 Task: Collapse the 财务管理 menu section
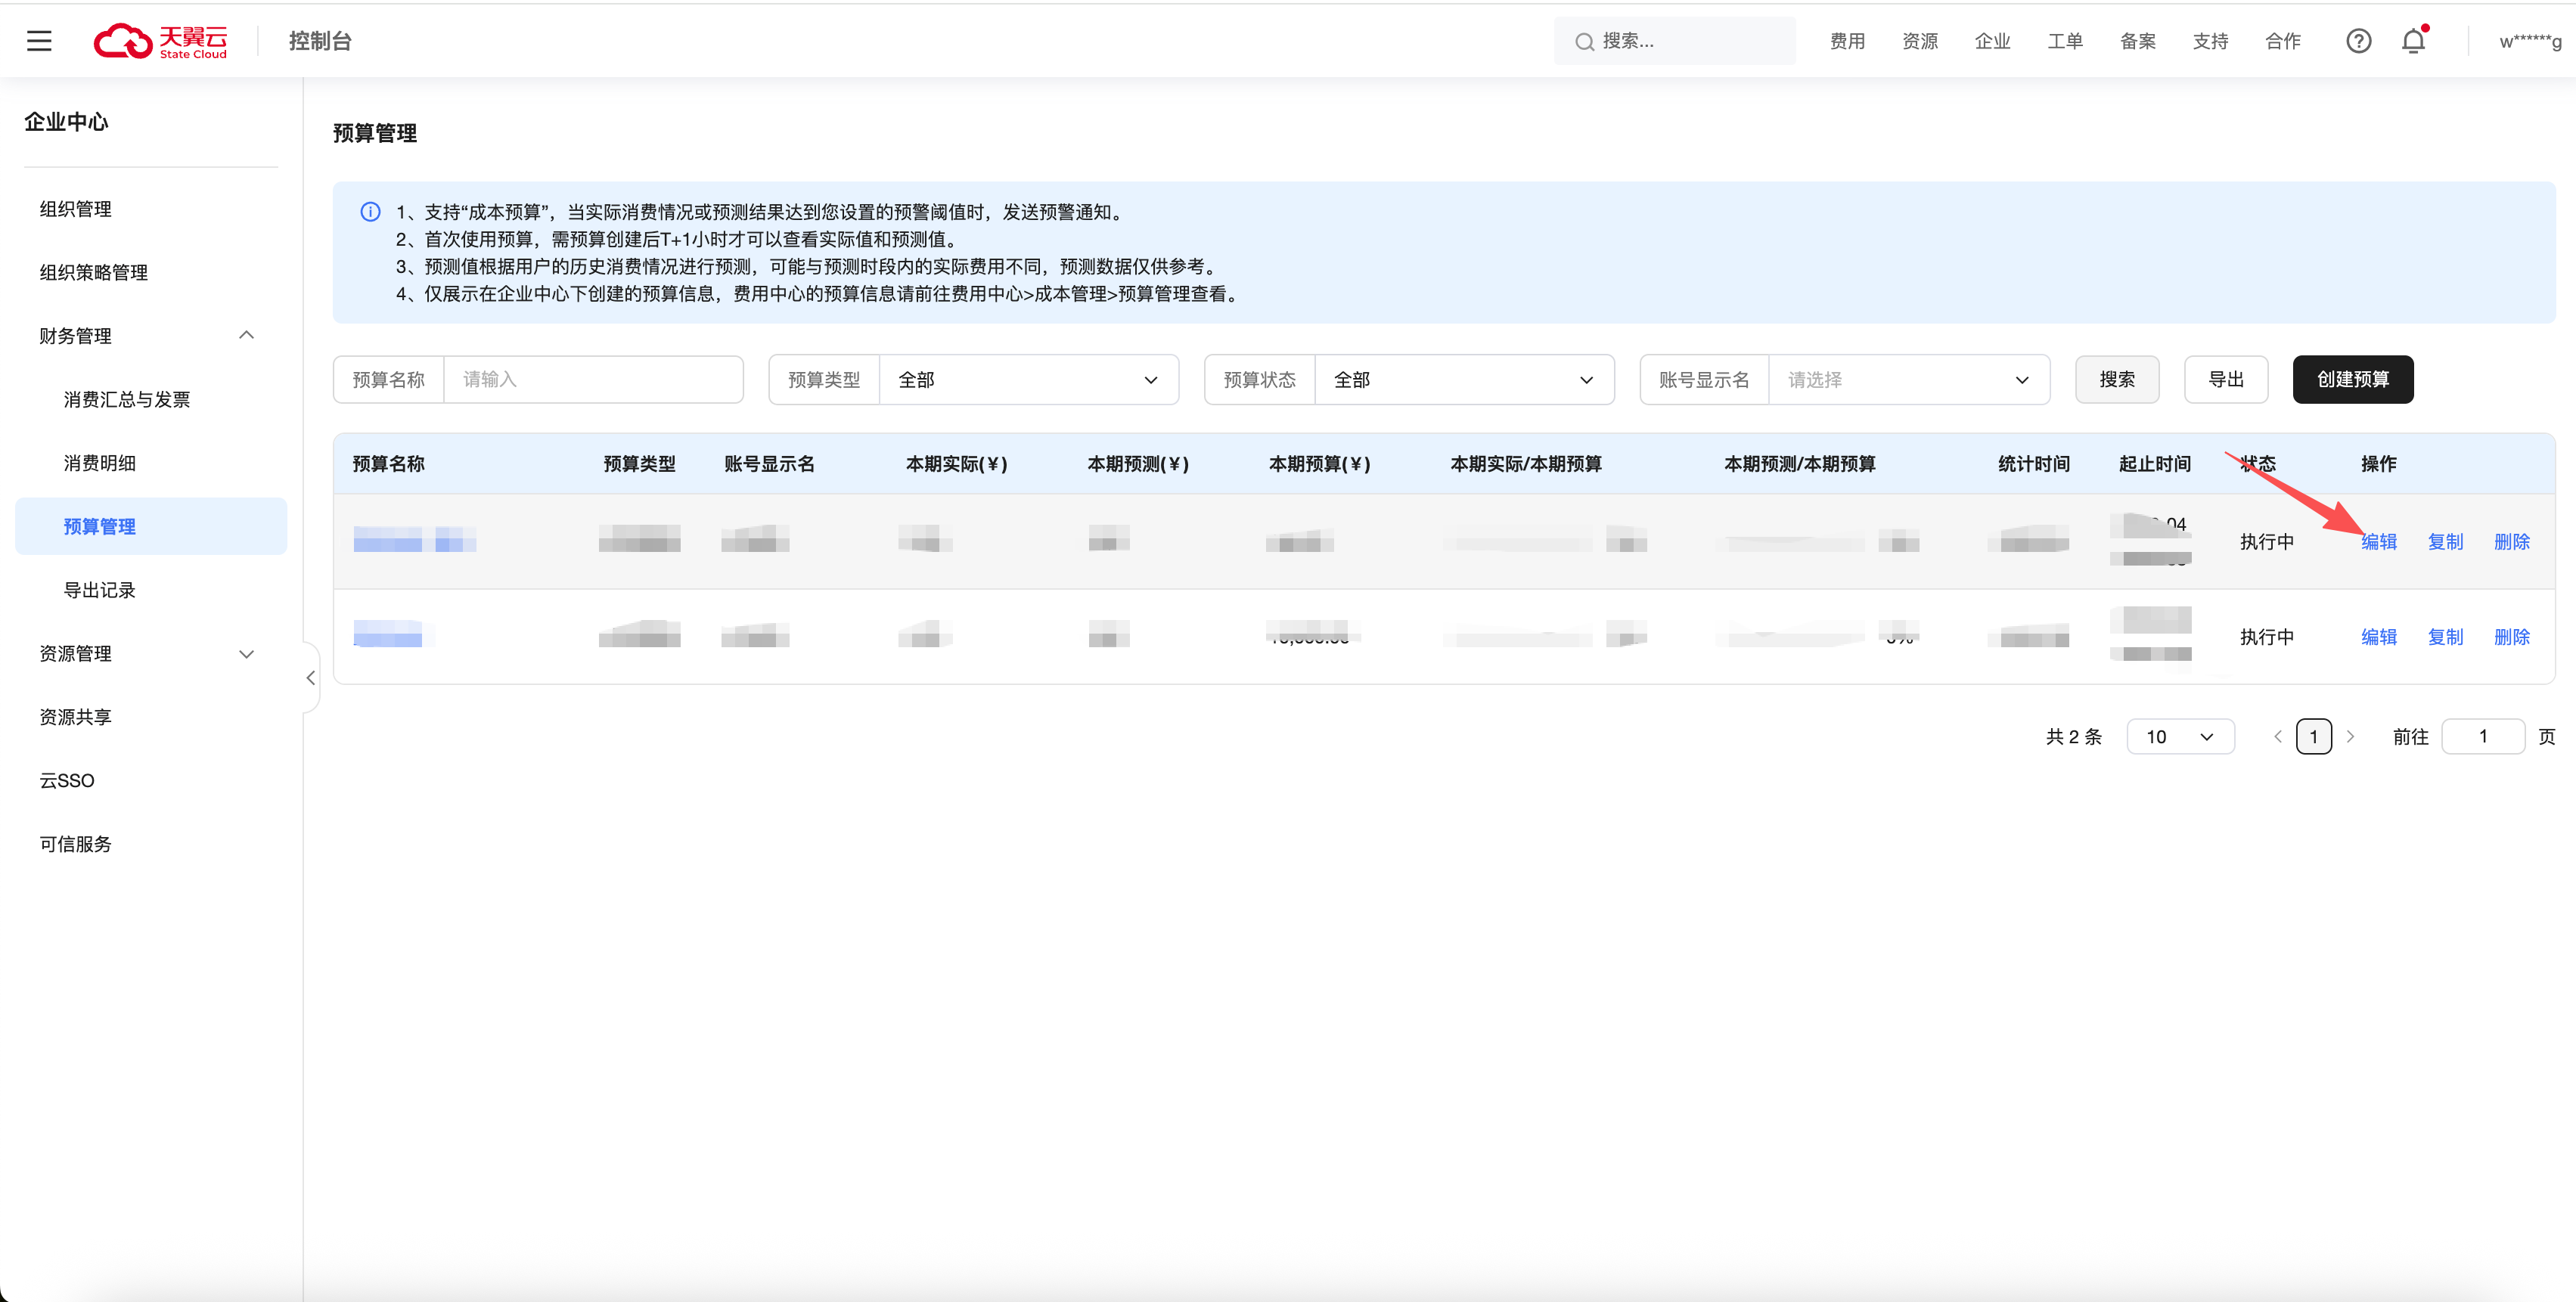point(246,336)
